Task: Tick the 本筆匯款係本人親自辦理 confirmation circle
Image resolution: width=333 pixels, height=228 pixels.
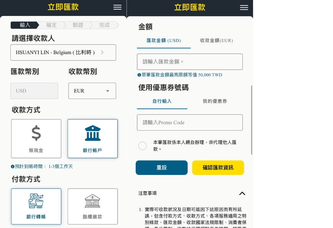Action: click(142, 146)
